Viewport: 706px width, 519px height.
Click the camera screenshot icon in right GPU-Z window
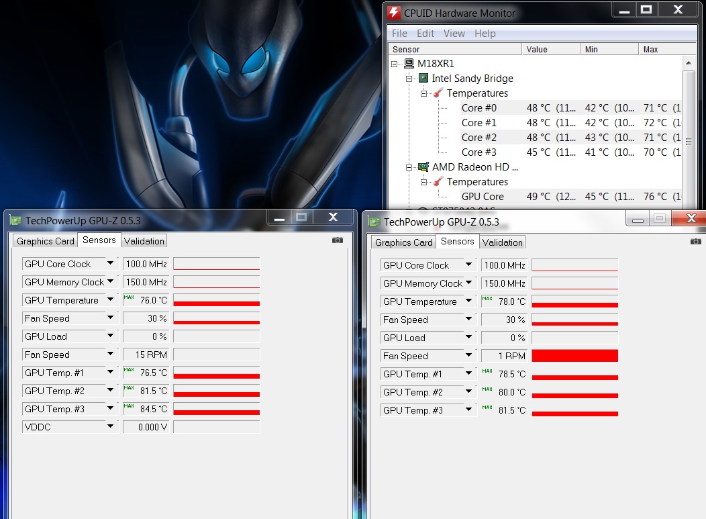coord(696,242)
